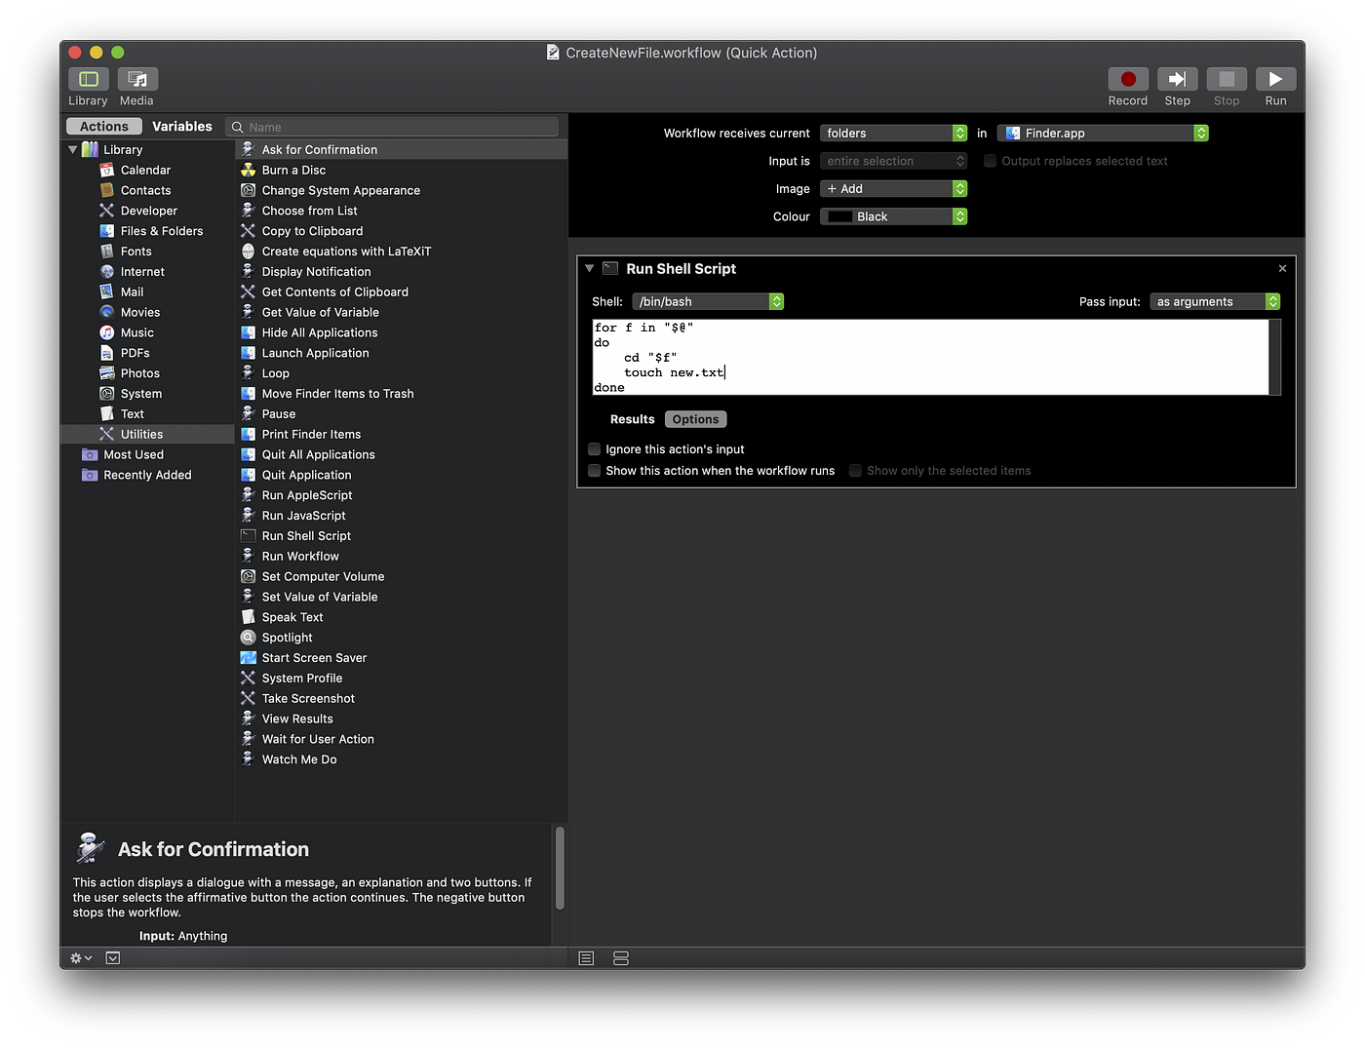
Task: Open the gear settings menu in status bar
Action: (x=81, y=958)
